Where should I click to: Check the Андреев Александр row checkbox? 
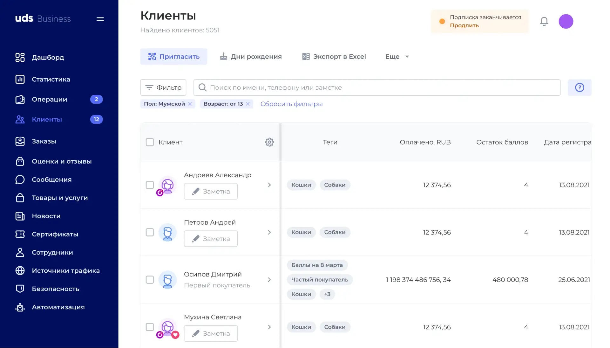(x=150, y=185)
